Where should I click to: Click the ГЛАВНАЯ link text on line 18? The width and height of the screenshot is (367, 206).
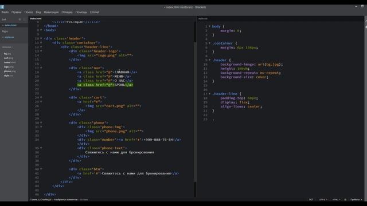click(122, 72)
